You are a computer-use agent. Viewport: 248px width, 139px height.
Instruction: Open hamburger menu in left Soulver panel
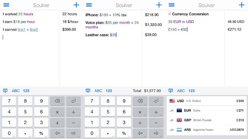6,5
